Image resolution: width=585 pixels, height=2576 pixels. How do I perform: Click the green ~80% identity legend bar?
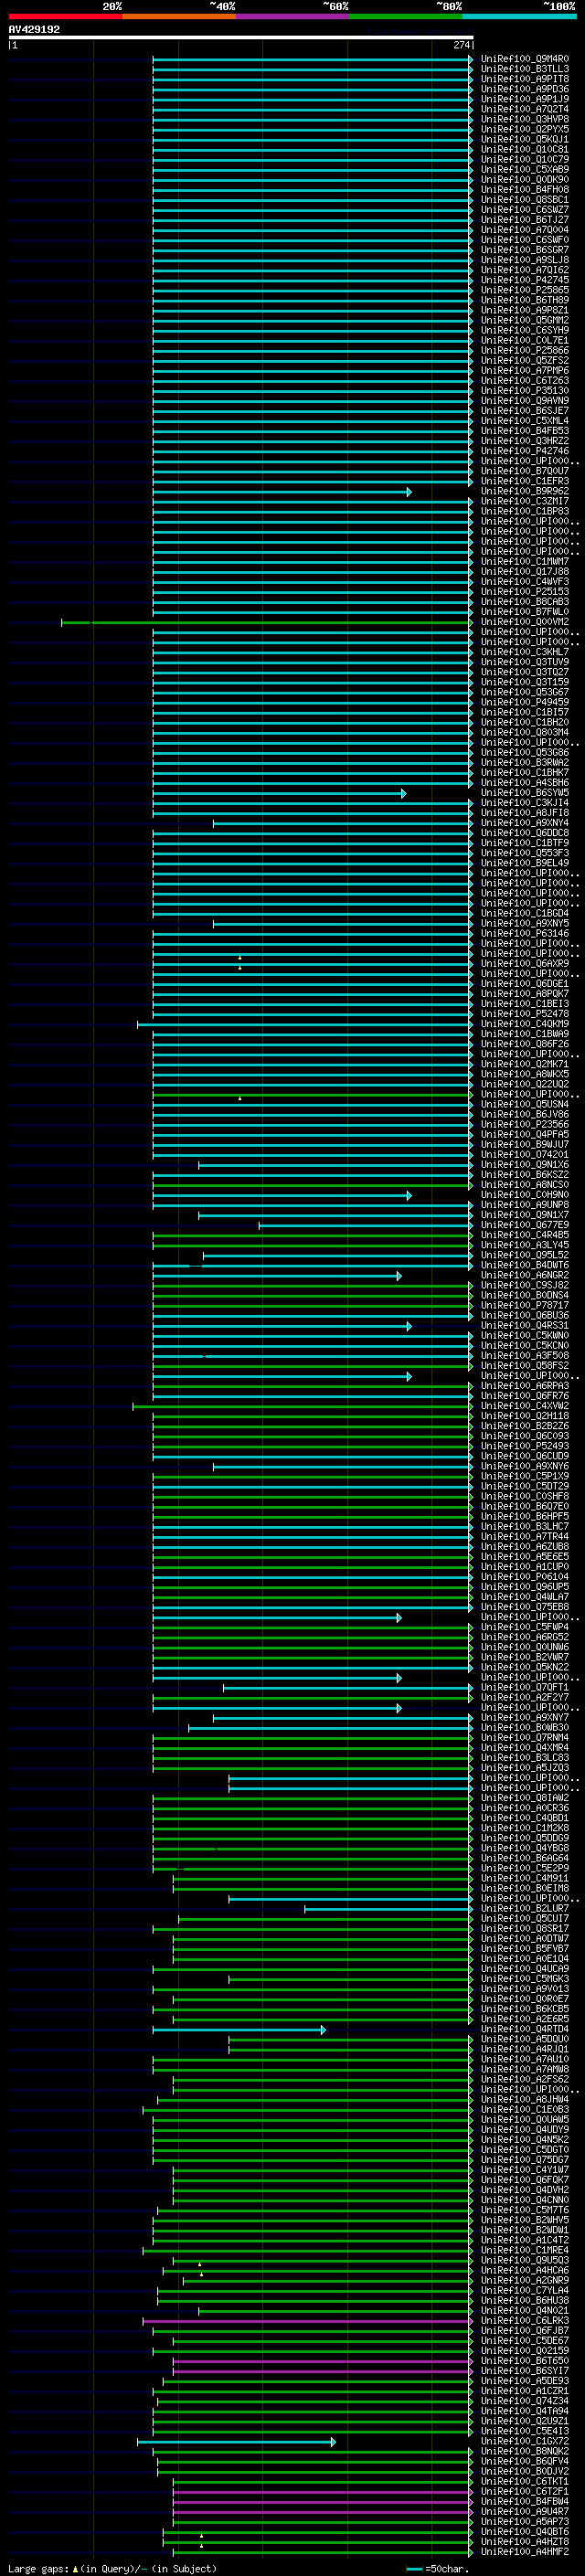406,16
